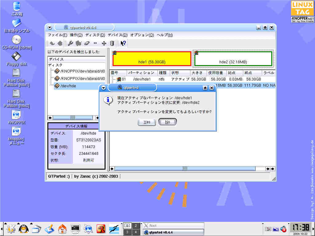315x236 pixels.
Task: Shade the confirmation dialog with the roll-up button
Action: click(x=205, y=88)
